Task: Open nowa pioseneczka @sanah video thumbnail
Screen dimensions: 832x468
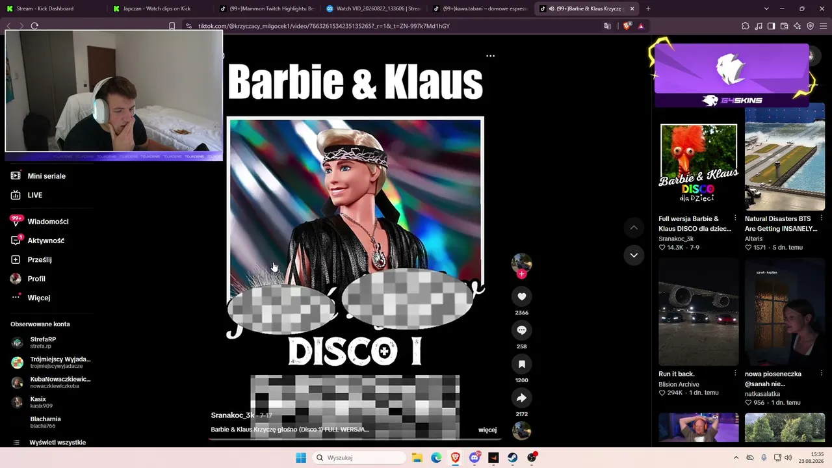Action: click(785, 312)
